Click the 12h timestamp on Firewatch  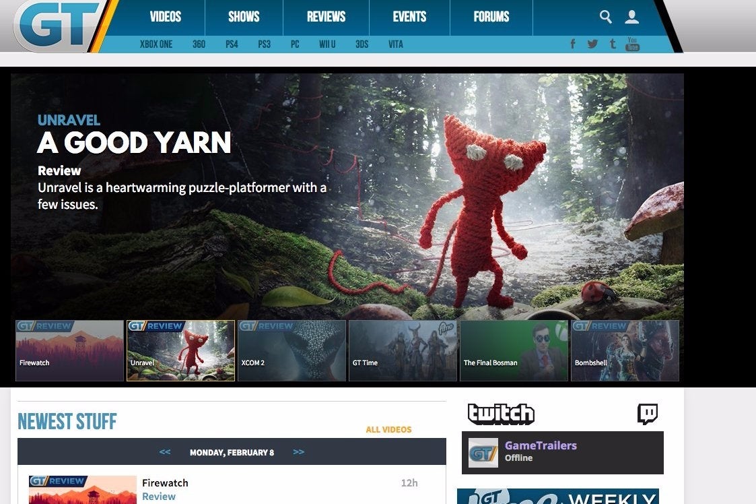409,482
